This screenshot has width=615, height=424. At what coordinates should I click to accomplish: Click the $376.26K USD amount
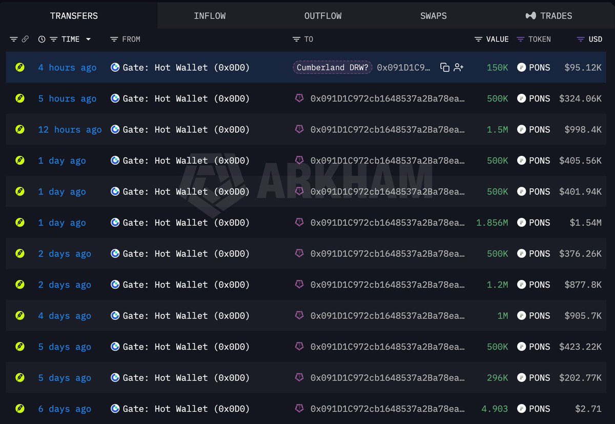[581, 254]
